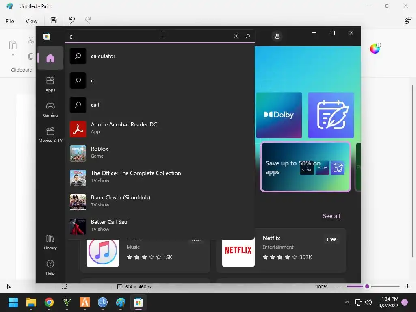Open Google Chrome from taskbar

pyautogui.click(x=49, y=302)
